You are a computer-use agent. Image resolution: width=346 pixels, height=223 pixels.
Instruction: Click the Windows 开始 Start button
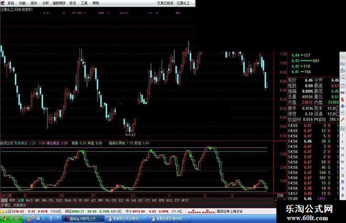click(x=11, y=219)
